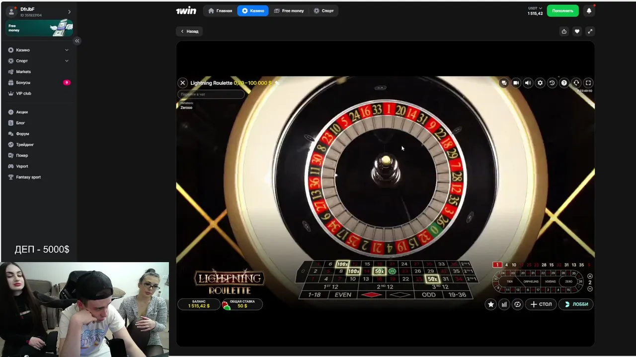This screenshot has width=636, height=357.
Task: Bet on number 24 on betting table
Action: tap(404, 264)
